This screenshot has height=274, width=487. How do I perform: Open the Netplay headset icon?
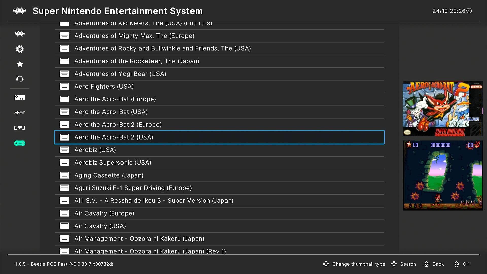tap(20, 79)
